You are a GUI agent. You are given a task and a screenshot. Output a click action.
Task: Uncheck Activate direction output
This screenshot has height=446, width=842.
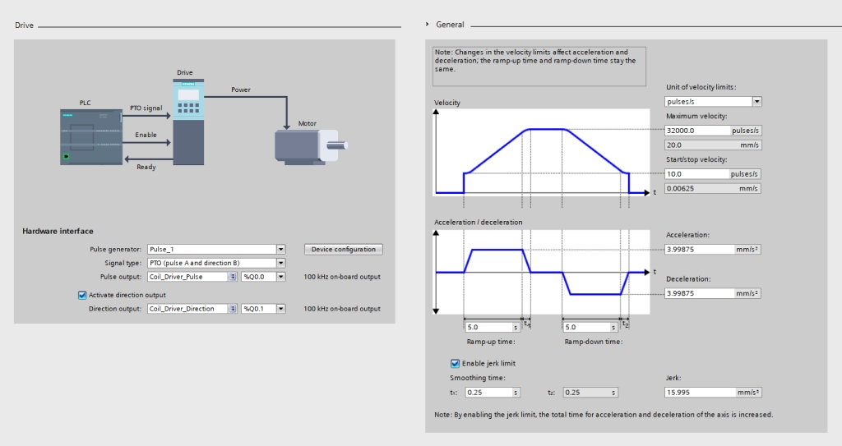click(x=82, y=295)
